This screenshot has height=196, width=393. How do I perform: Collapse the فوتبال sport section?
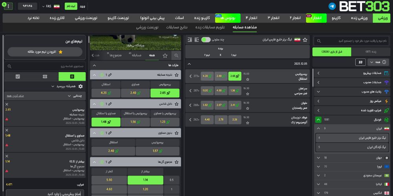[x=319, y=120]
